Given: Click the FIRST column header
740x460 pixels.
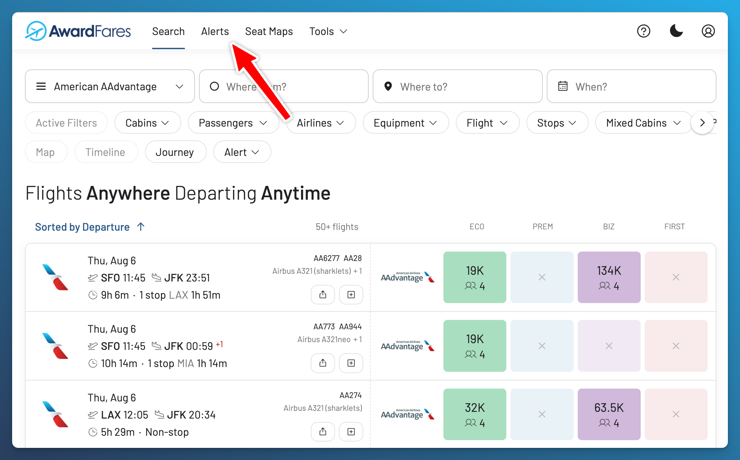Looking at the screenshot, I should [674, 227].
